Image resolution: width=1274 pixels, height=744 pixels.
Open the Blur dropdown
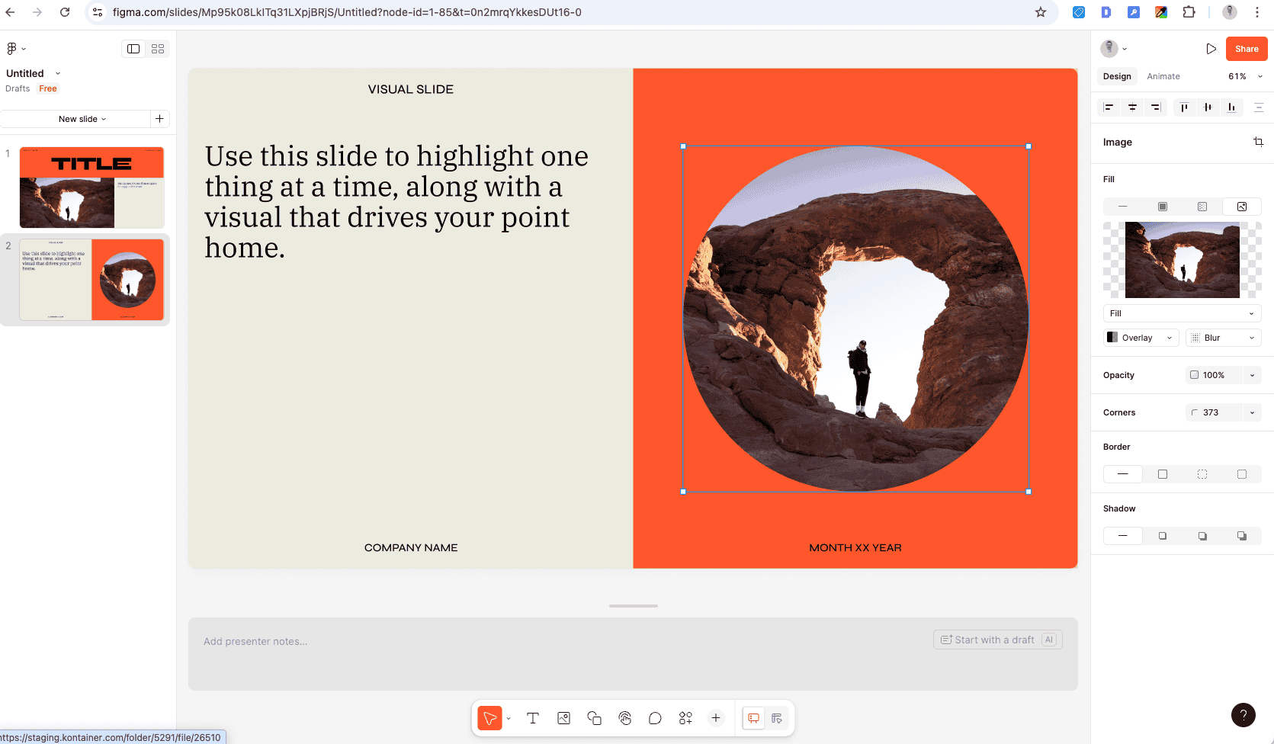click(1223, 338)
